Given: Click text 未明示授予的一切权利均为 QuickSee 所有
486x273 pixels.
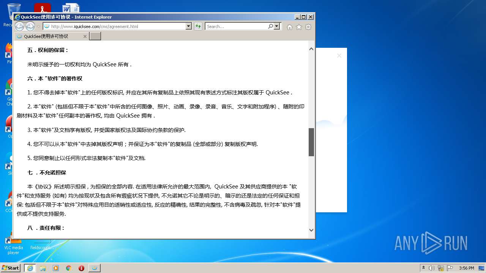Looking at the screenshot, I should pyautogui.click(x=79, y=64).
